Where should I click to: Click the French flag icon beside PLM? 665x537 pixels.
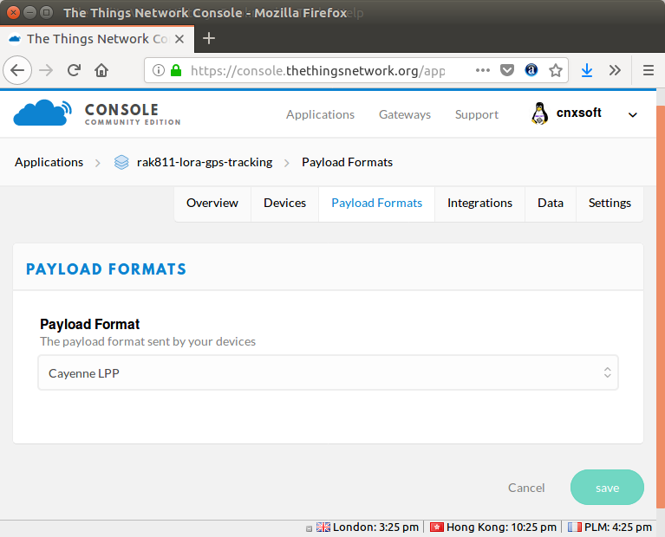(x=575, y=527)
